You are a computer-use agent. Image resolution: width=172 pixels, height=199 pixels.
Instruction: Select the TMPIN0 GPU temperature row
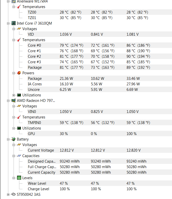click(35, 123)
